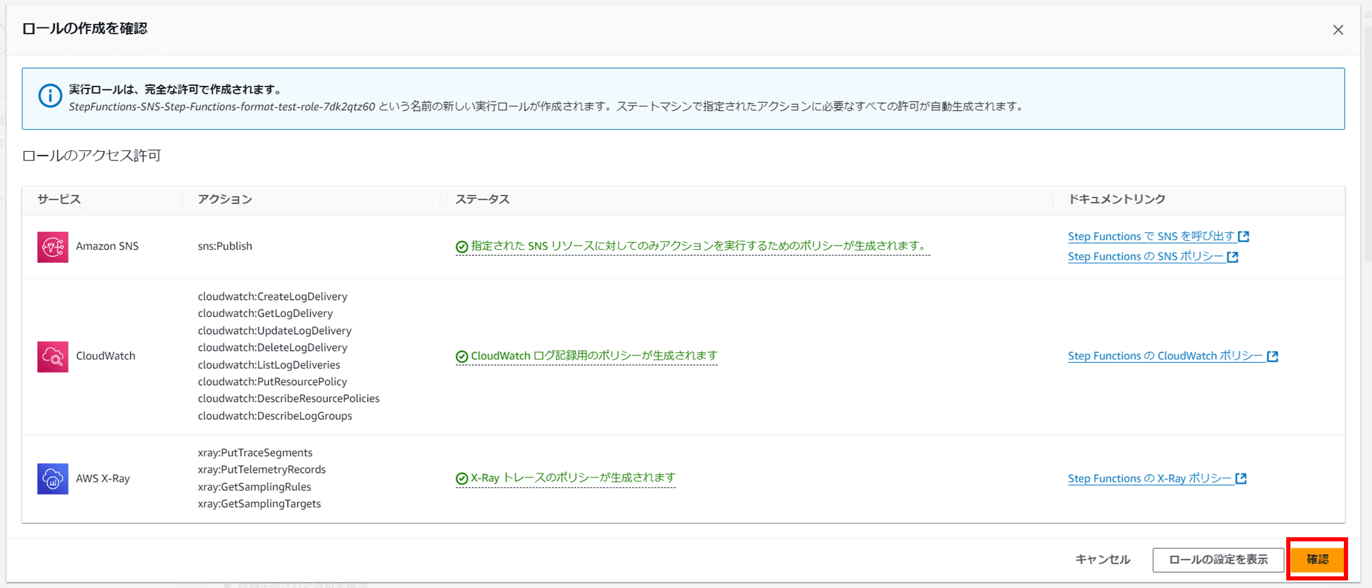Click cloudwatch:PutResourcePolicy action
The height and width of the screenshot is (588, 1372).
coord(272,381)
